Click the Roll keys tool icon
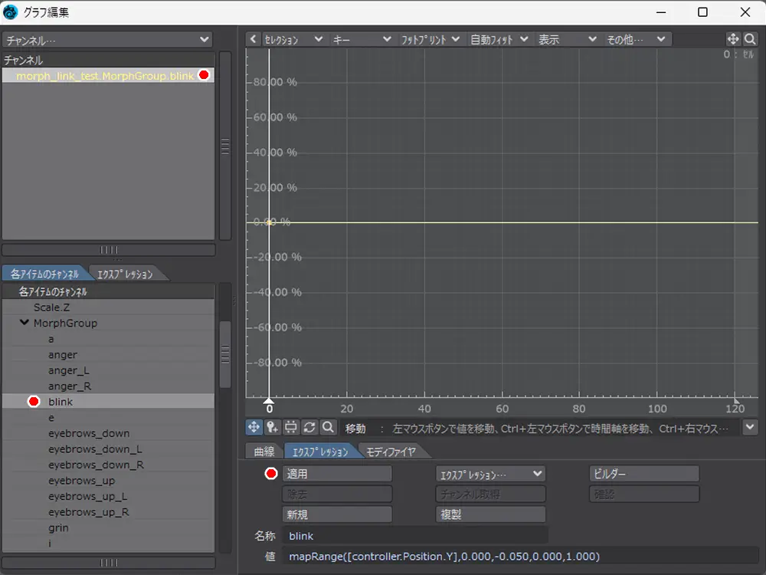 [x=309, y=427]
